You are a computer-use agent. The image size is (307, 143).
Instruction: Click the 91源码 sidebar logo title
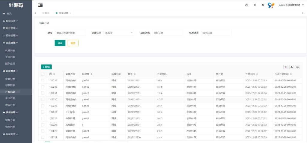[x=16, y=5]
